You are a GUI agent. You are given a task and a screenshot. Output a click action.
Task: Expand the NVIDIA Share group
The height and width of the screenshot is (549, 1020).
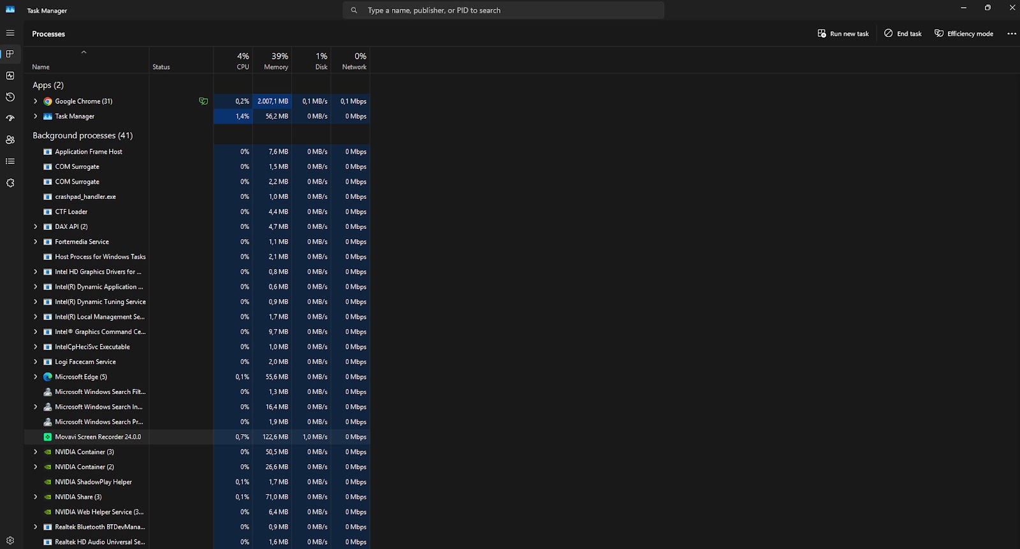coord(36,497)
